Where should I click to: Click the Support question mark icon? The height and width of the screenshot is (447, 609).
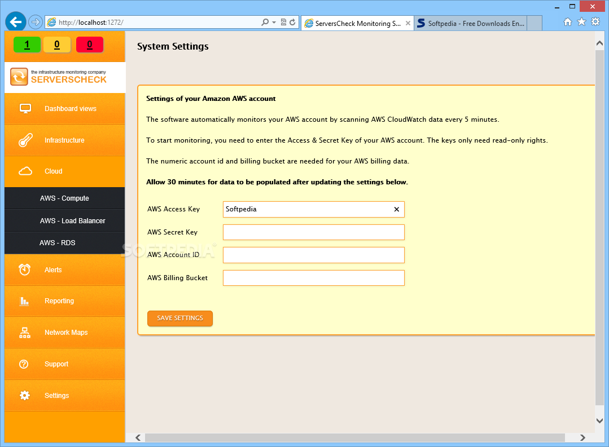coord(24,364)
